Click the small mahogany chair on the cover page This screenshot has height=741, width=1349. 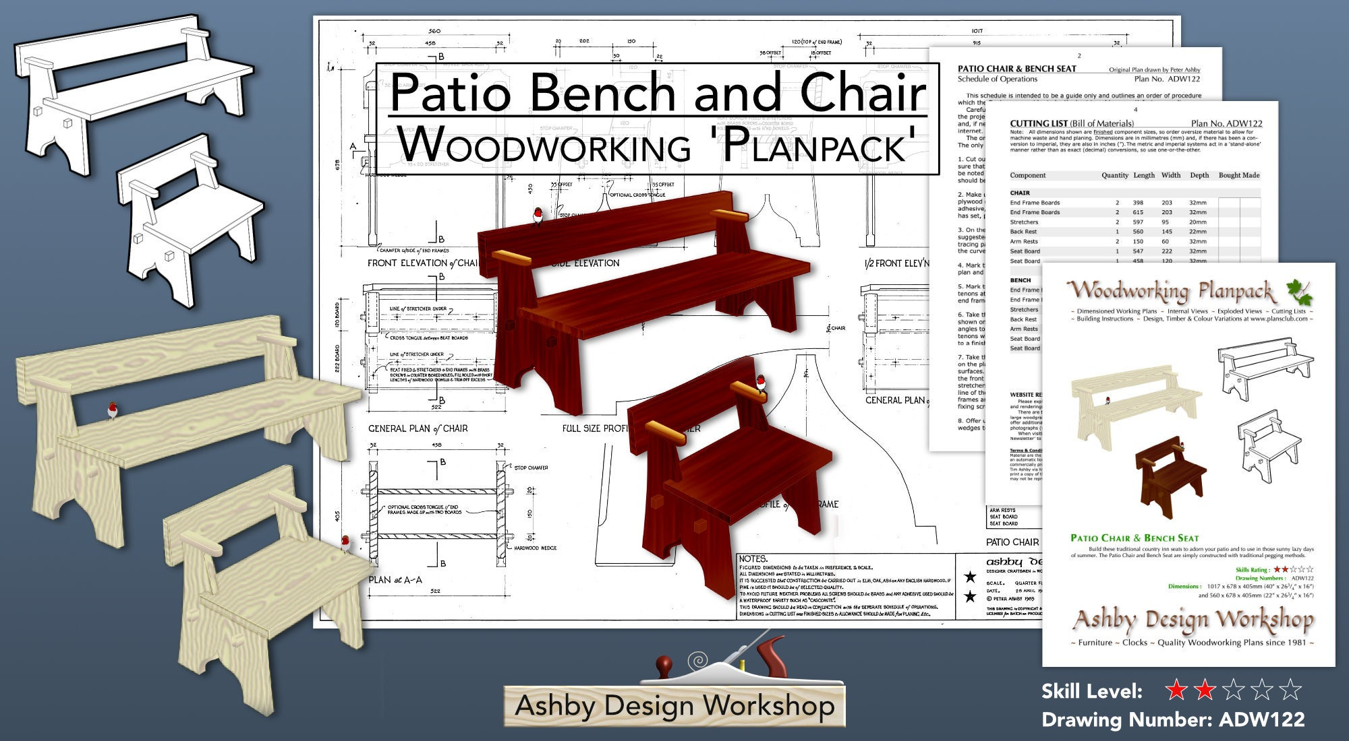(x=1170, y=478)
